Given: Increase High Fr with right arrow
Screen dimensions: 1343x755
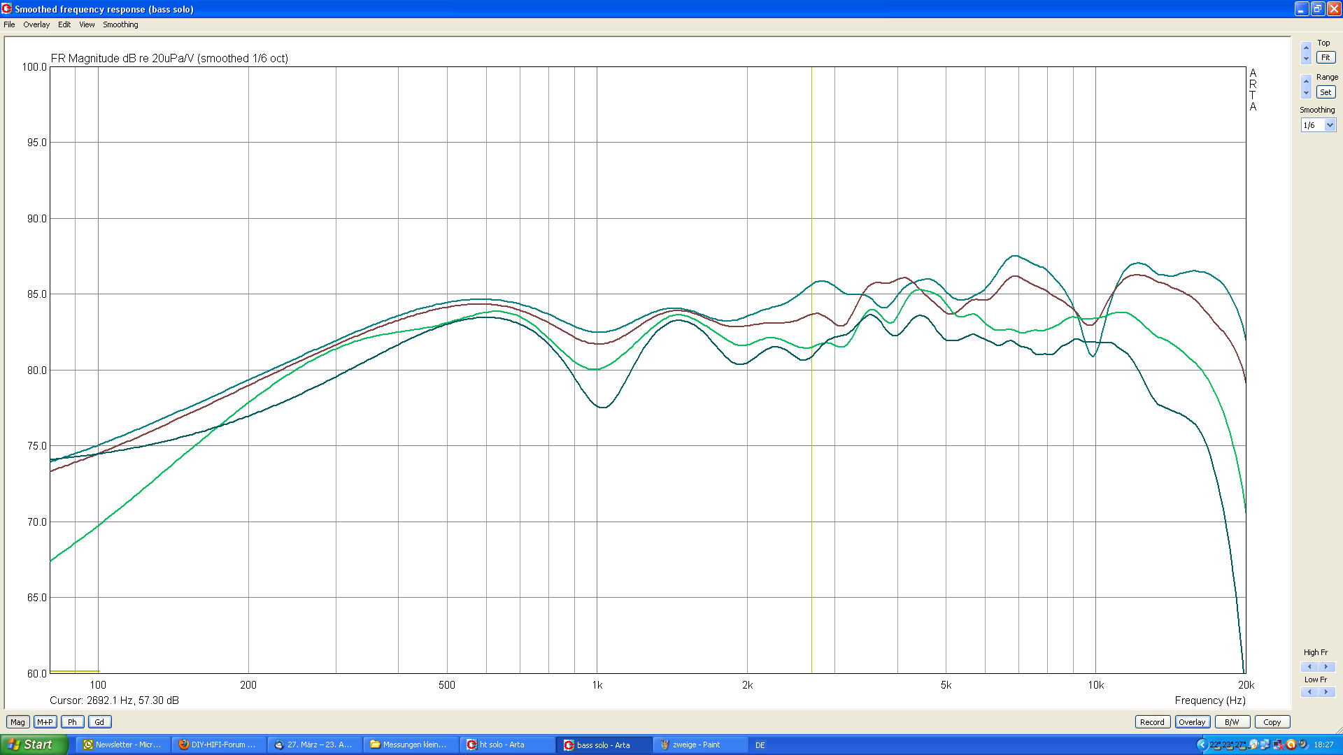Looking at the screenshot, I should pyautogui.click(x=1326, y=666).
